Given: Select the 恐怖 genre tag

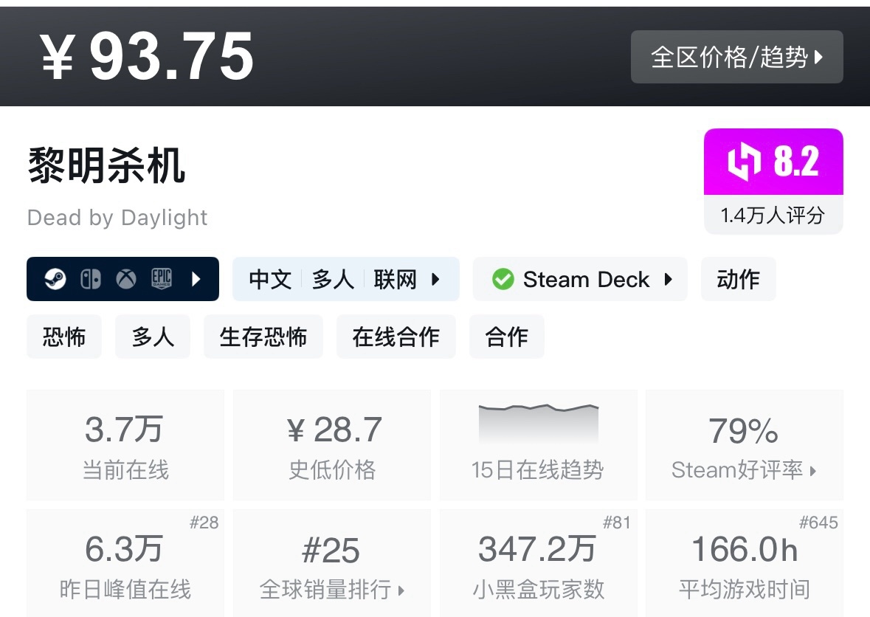Looking at the screenshot, I should pos(64,337).
